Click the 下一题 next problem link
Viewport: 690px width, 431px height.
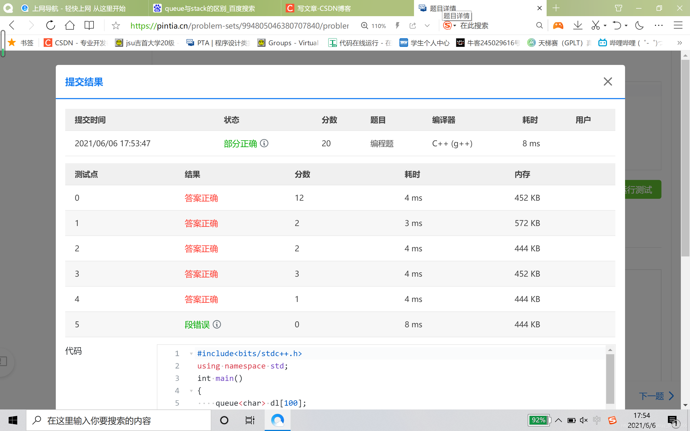(x=656, y=396)
